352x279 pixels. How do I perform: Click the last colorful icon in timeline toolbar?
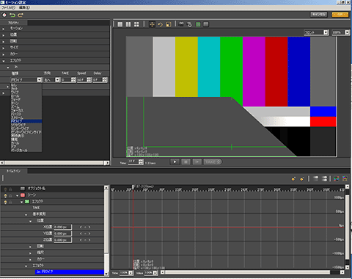345,178
